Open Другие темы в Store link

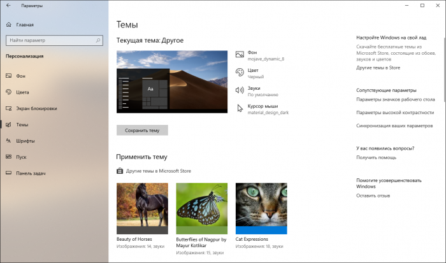pyautogui.click(x=378, y=68)
